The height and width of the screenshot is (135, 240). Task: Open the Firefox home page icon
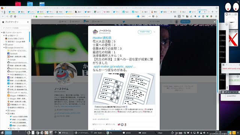point(15,16)
